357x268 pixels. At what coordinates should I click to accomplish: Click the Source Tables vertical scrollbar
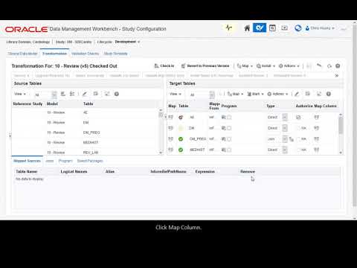pos(161,131)
